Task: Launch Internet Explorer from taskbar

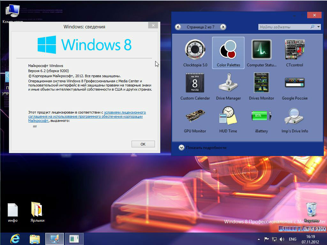Action: pos(15,239)
